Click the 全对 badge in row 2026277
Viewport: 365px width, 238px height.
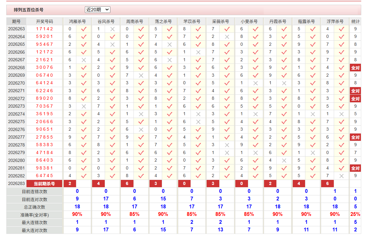tap(355, 137)
